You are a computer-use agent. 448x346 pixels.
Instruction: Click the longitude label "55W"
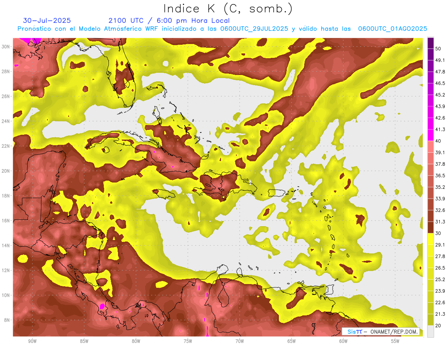[x=395, y=342]
